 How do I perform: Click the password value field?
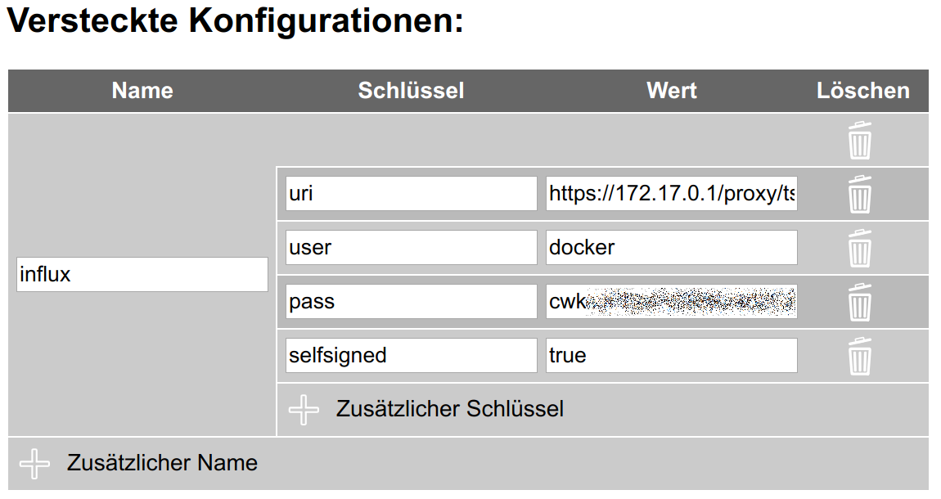point(671,302)
